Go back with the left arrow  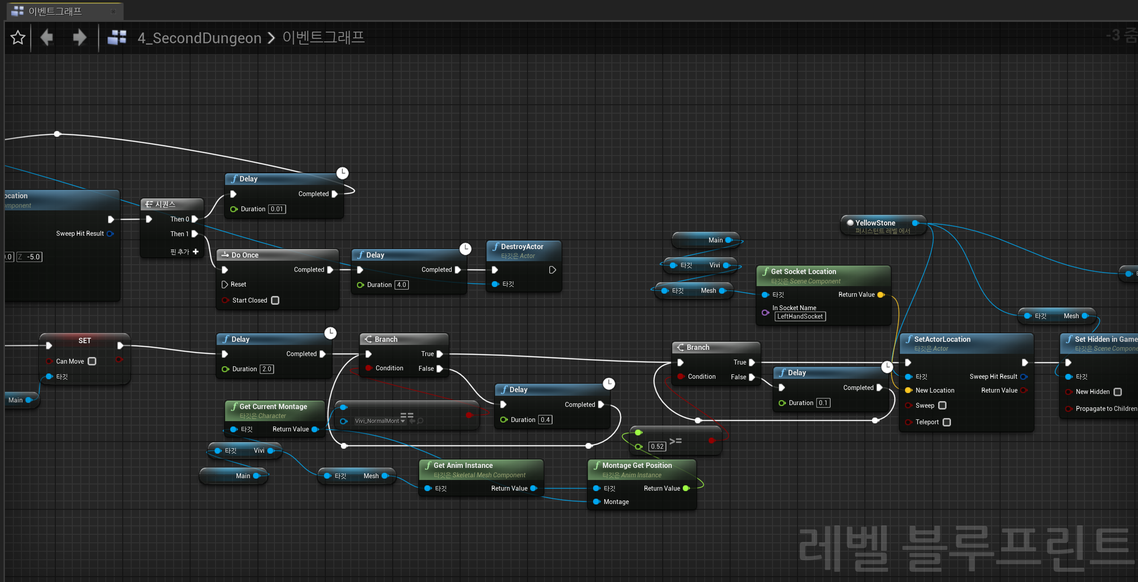pyautogui.click(x=47, y=37)
